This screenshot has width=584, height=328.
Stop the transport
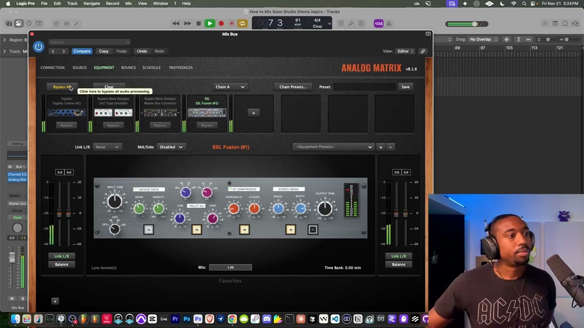pos(198,23)
